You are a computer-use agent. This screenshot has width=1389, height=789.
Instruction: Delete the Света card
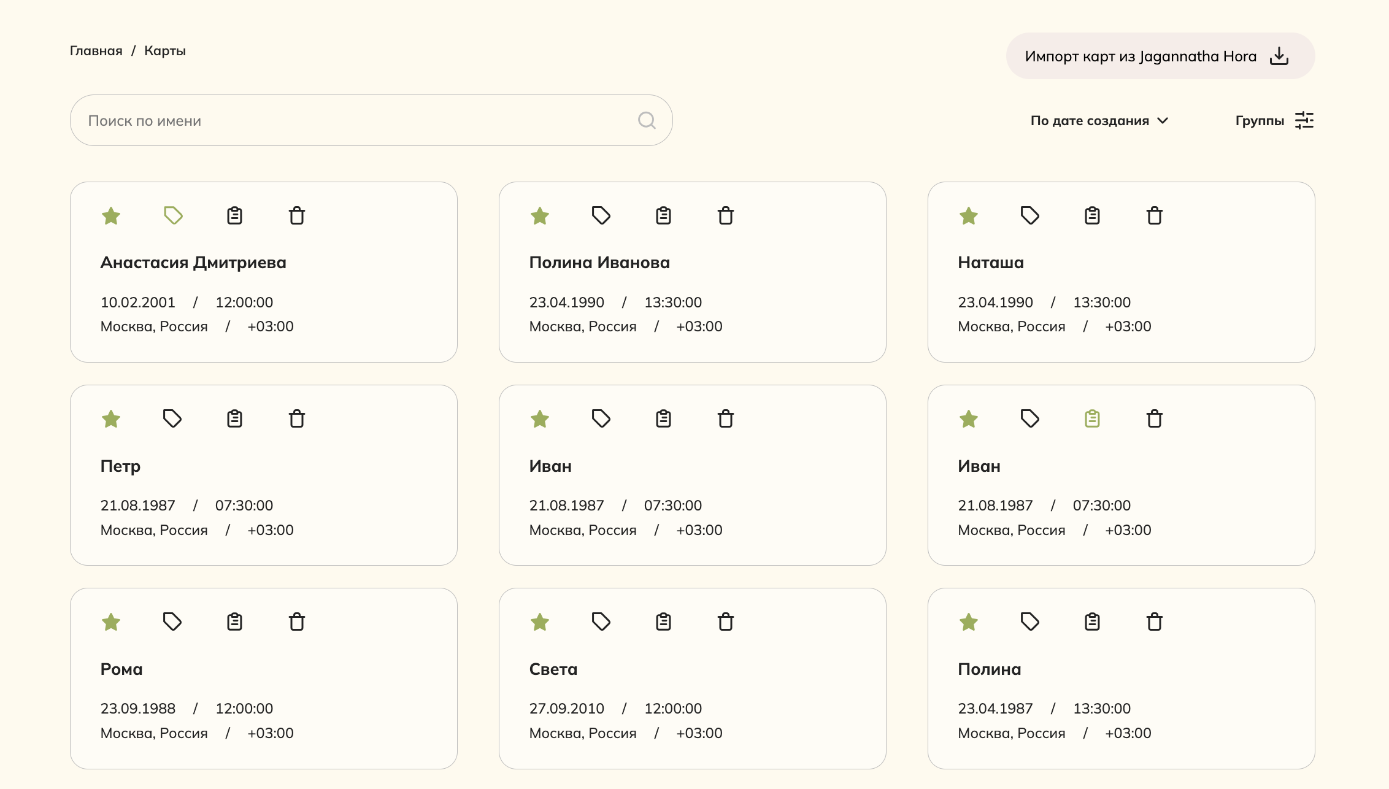[726, 622]
